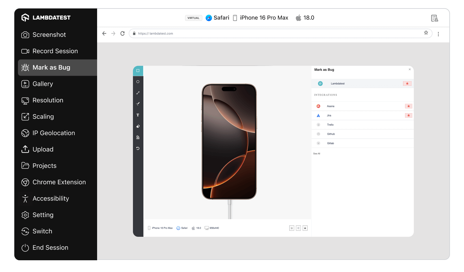The width and height of the screenshot is (464, 272).
Task: Open IP Geolocation from sidebar
Action: [53, 133]
